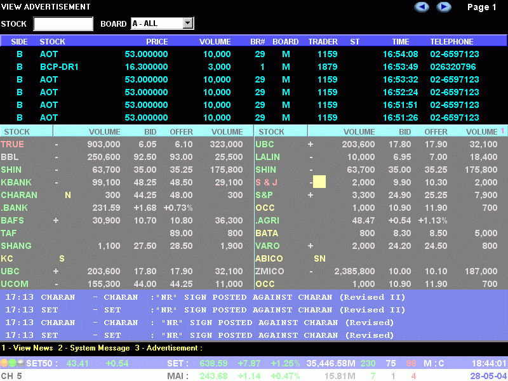Click SET index value 638.59
508x381 pixels.
[213, 363]
